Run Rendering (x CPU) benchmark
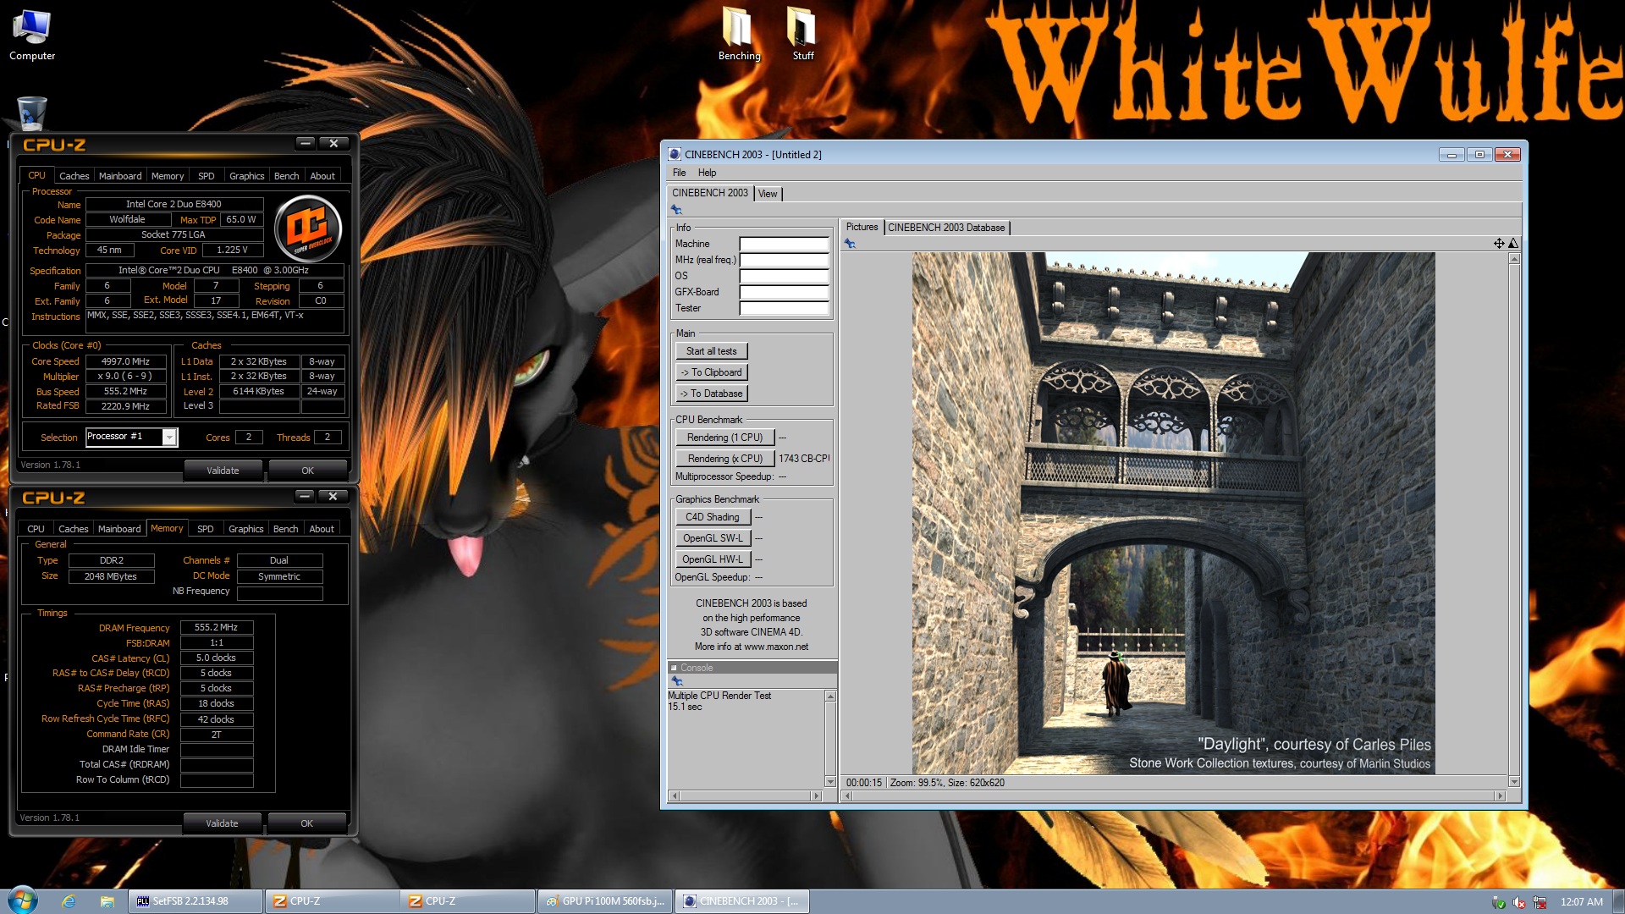Screen dimensions: 1625x914 point(724,459)
